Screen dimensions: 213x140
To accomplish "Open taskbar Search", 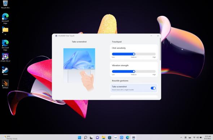I will click(86, 137).
